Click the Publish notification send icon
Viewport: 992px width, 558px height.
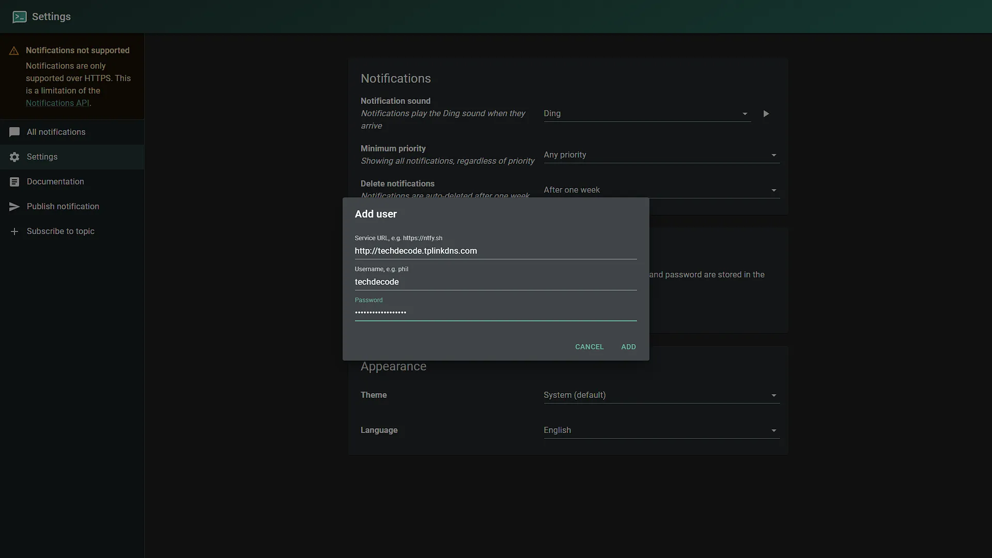pyautogui.click(x=14, y=207)
